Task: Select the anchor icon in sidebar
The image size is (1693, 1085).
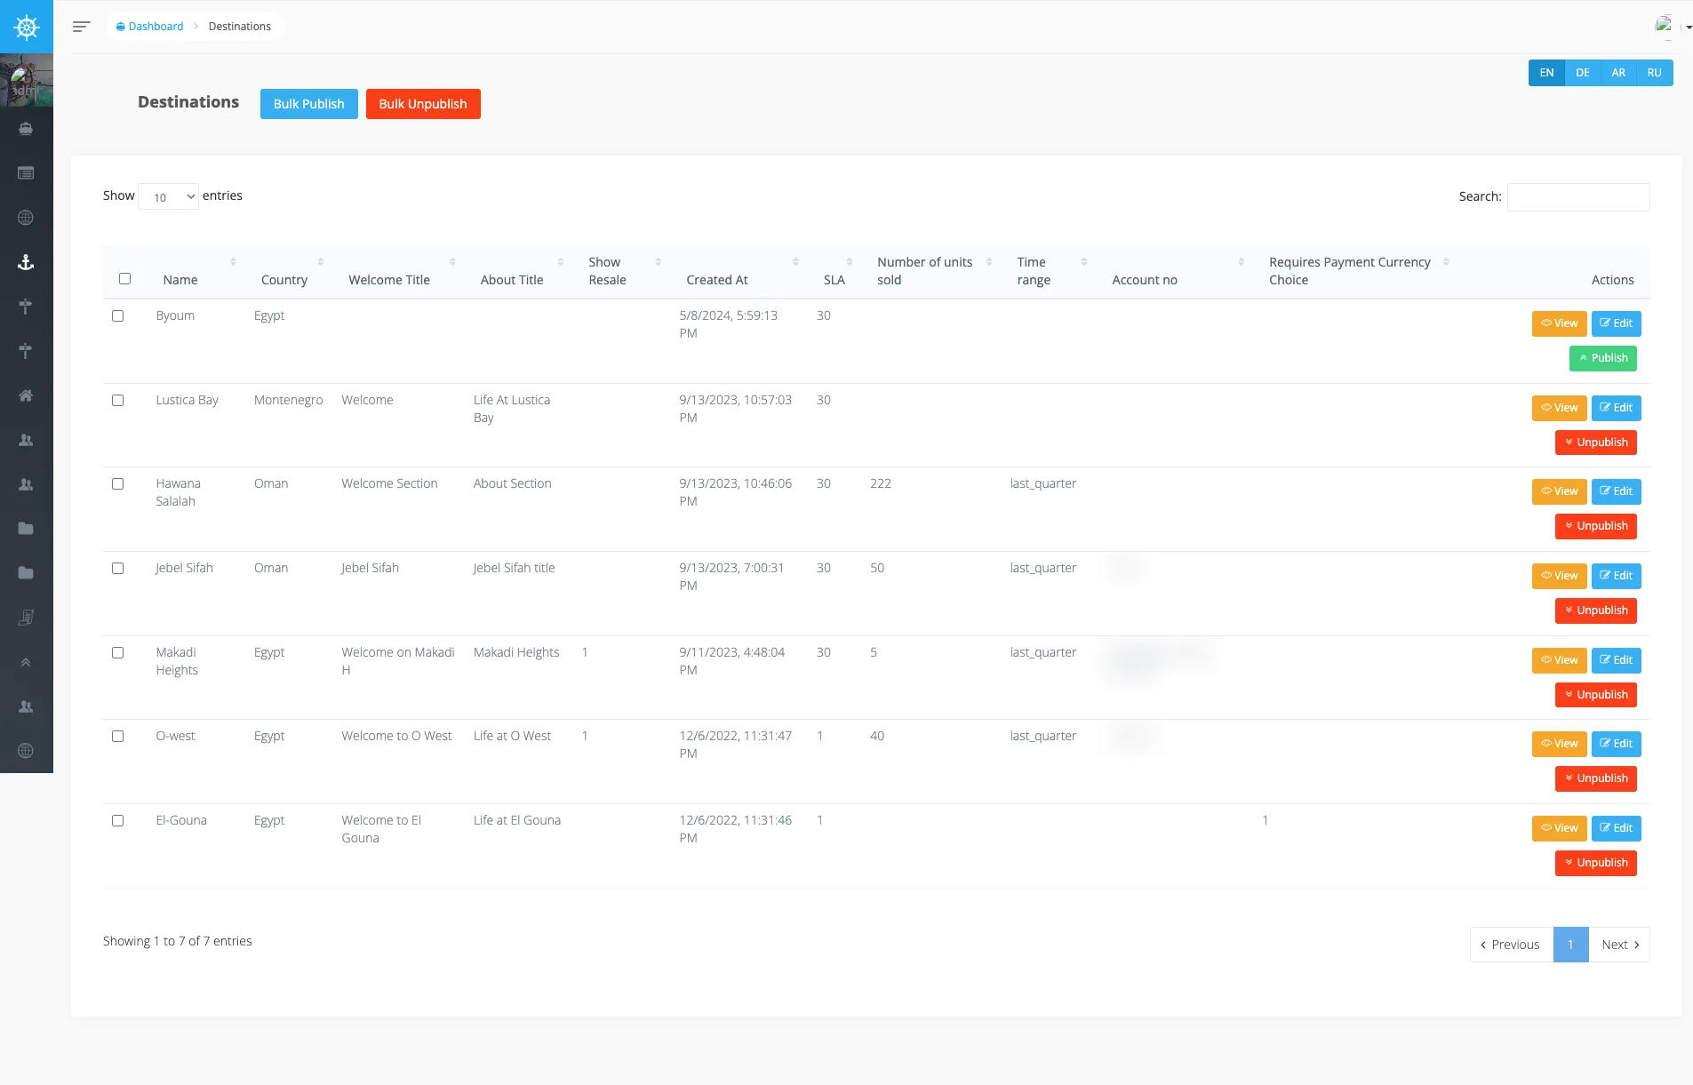Action: click(26, 262)
